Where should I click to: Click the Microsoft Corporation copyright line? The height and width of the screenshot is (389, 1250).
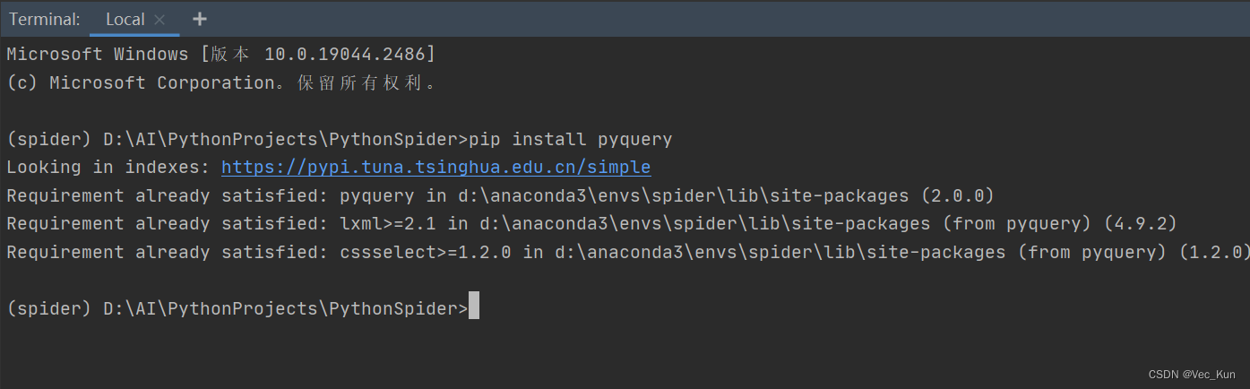[x=220, y=83]
